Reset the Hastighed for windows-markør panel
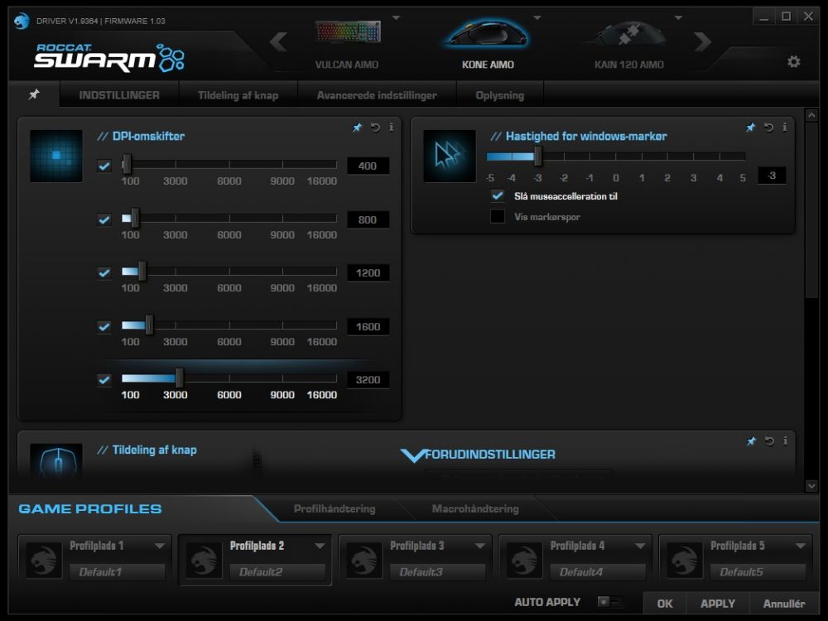 coord(768,128)
